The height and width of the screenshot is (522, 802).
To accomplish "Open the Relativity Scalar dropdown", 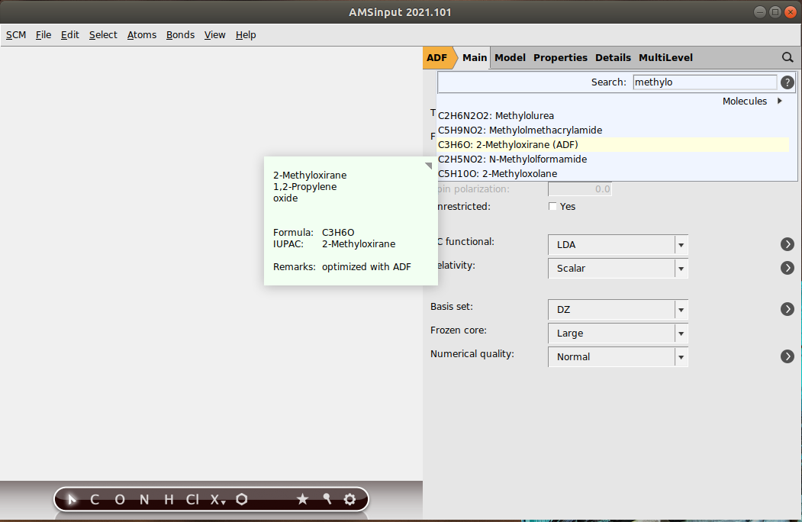I will tap(618, 268).
